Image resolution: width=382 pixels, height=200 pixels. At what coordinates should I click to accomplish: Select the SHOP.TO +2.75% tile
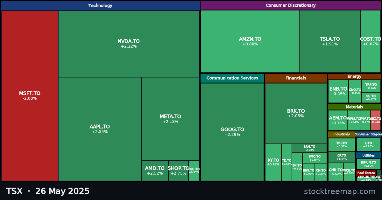coord(178,171)
